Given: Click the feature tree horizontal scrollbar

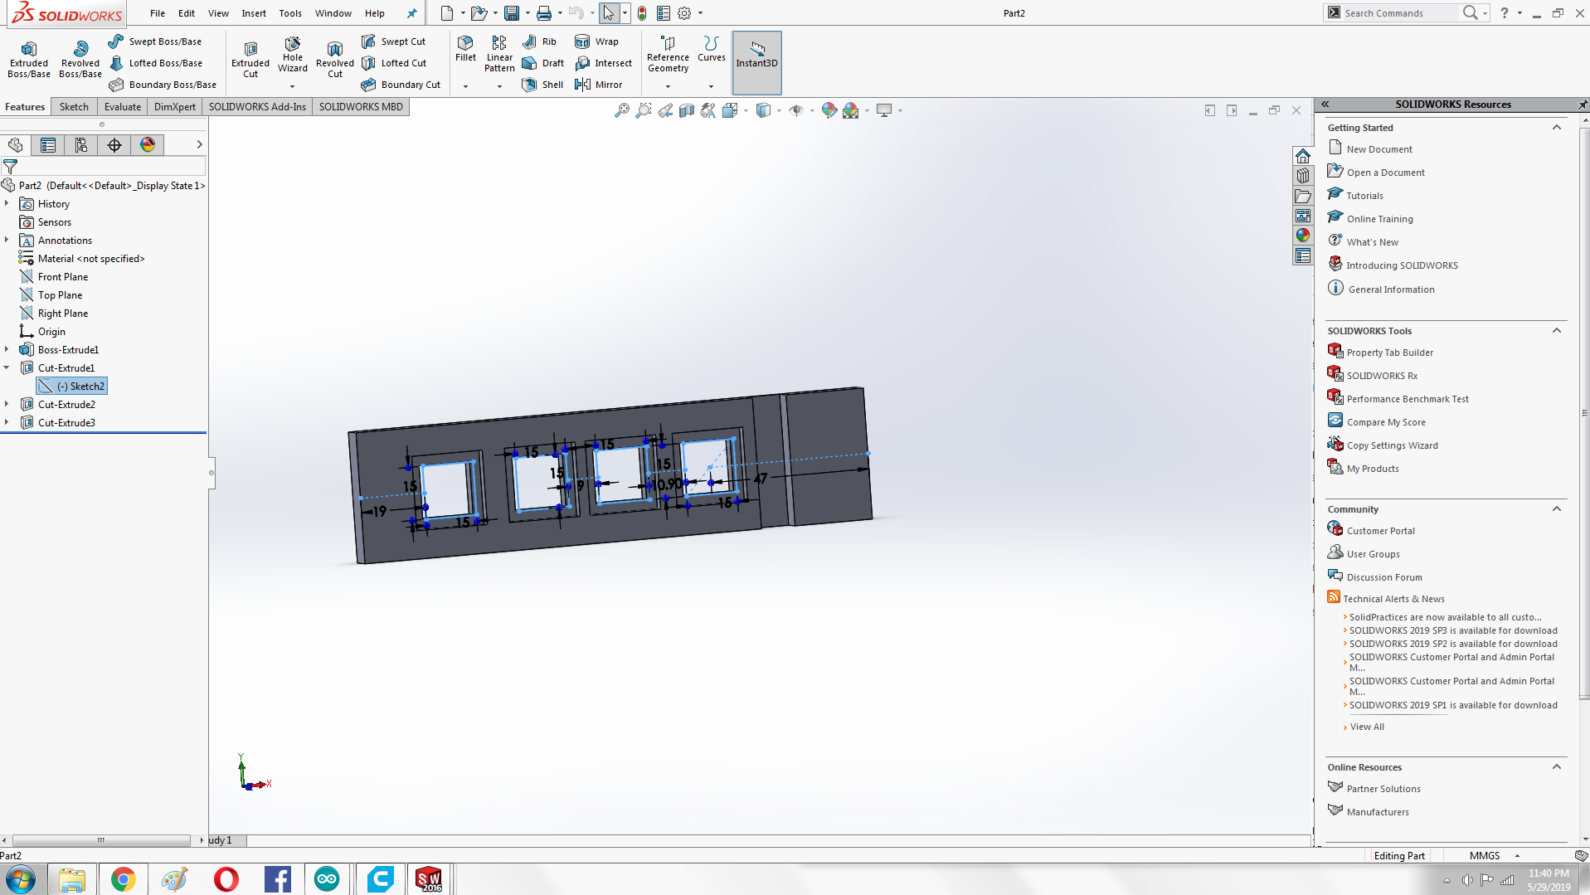Looking at the screenshot, I should point(101,840).
